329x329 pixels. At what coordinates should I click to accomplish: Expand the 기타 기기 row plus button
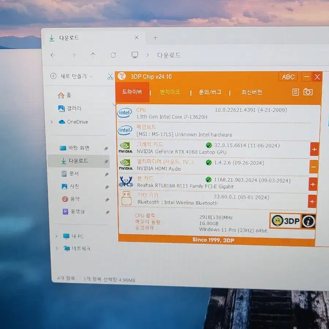click(312, 201)
